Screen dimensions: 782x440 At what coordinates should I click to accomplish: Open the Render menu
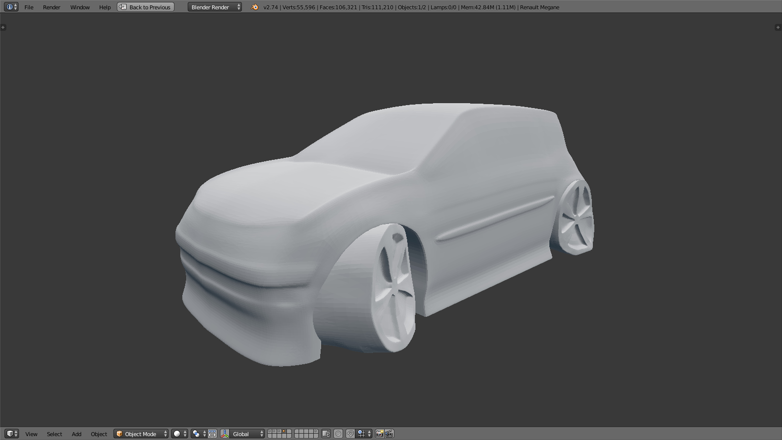51,7
